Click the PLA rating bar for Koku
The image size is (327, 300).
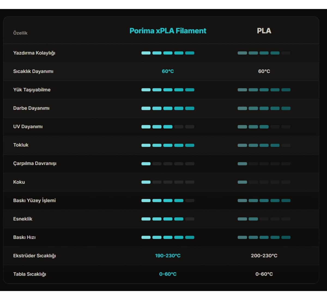264,182
